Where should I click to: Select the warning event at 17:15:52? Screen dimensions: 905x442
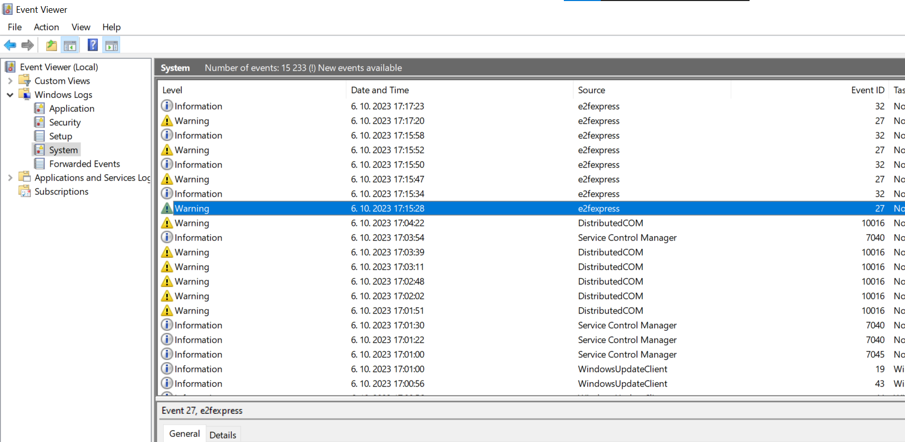tap(531, 150)
